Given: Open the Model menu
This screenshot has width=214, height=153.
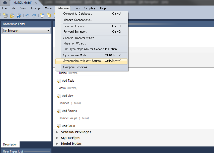Looking at the screenshot, I should [x=49, y=8].
